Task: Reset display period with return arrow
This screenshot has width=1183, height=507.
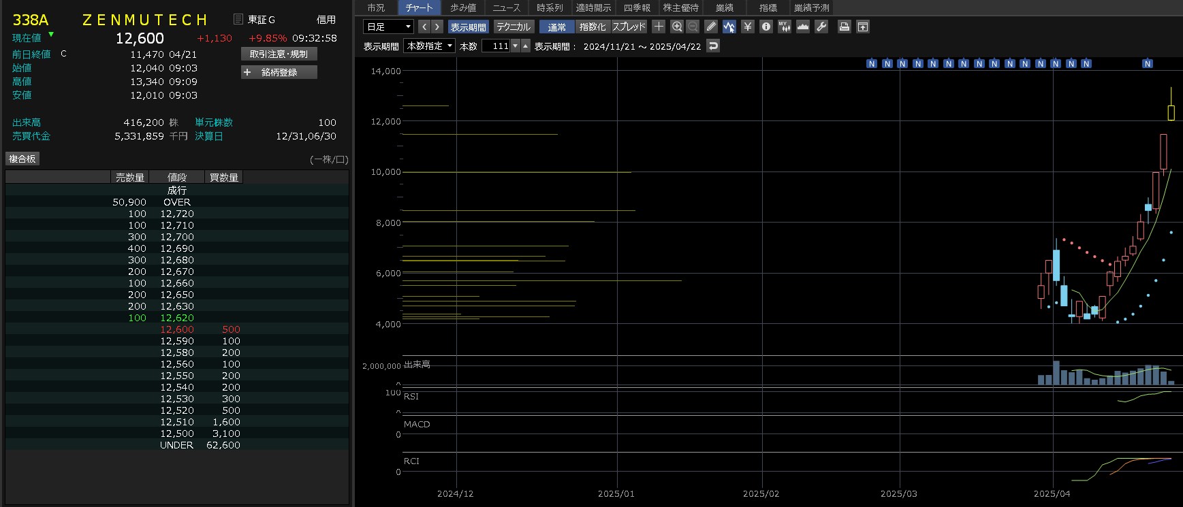Action: [x=713, y=46]
